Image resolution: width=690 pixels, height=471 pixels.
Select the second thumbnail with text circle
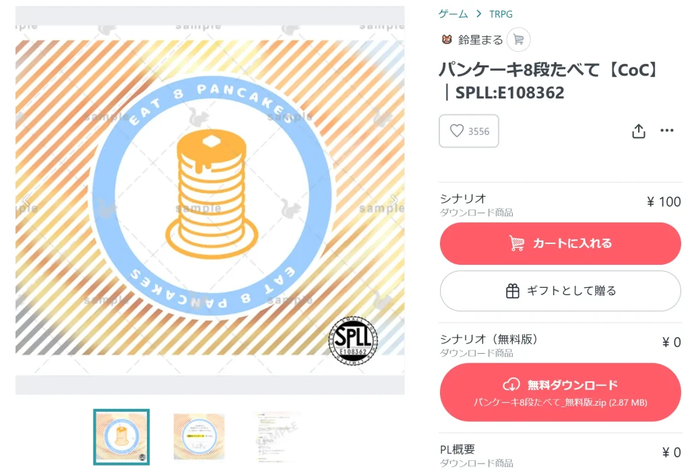[199, 437]
